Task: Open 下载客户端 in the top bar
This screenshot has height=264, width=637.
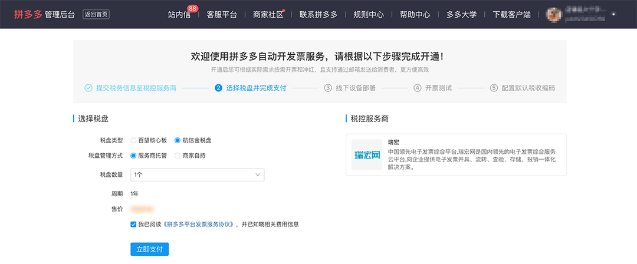Action: 512,15
